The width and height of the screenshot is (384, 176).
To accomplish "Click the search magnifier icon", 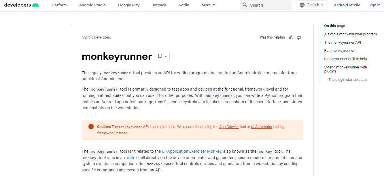I will pyautogui.click(x=245, y=5).
